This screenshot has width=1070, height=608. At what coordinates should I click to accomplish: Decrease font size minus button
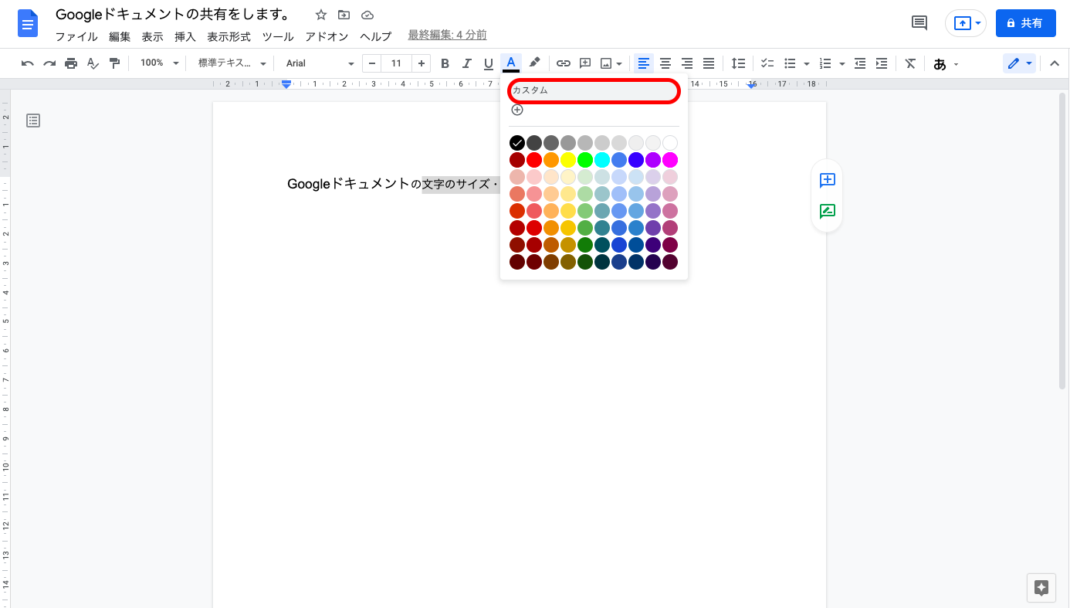pyautogui.click(x=372, y=63)
